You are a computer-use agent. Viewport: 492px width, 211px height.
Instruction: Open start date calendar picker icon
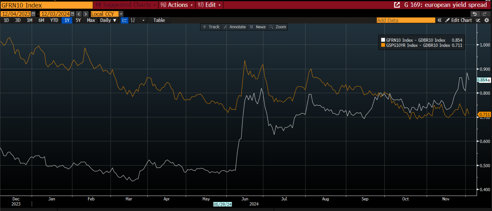33,14
